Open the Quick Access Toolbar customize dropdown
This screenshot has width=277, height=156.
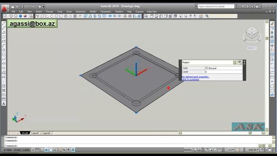[x=43, y=7]
